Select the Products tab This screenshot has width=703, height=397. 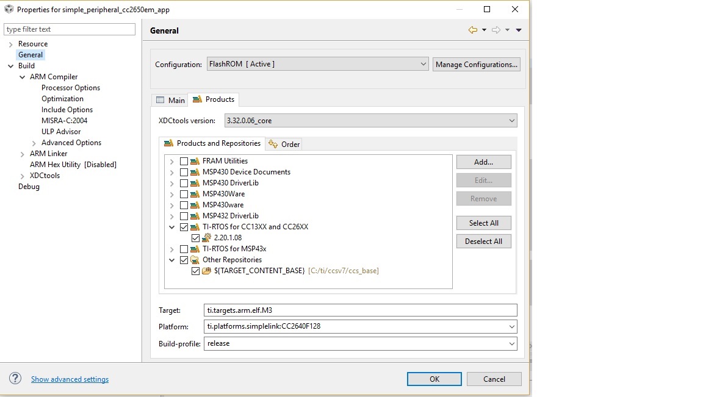pyautogui.click(x=214, y=99)
